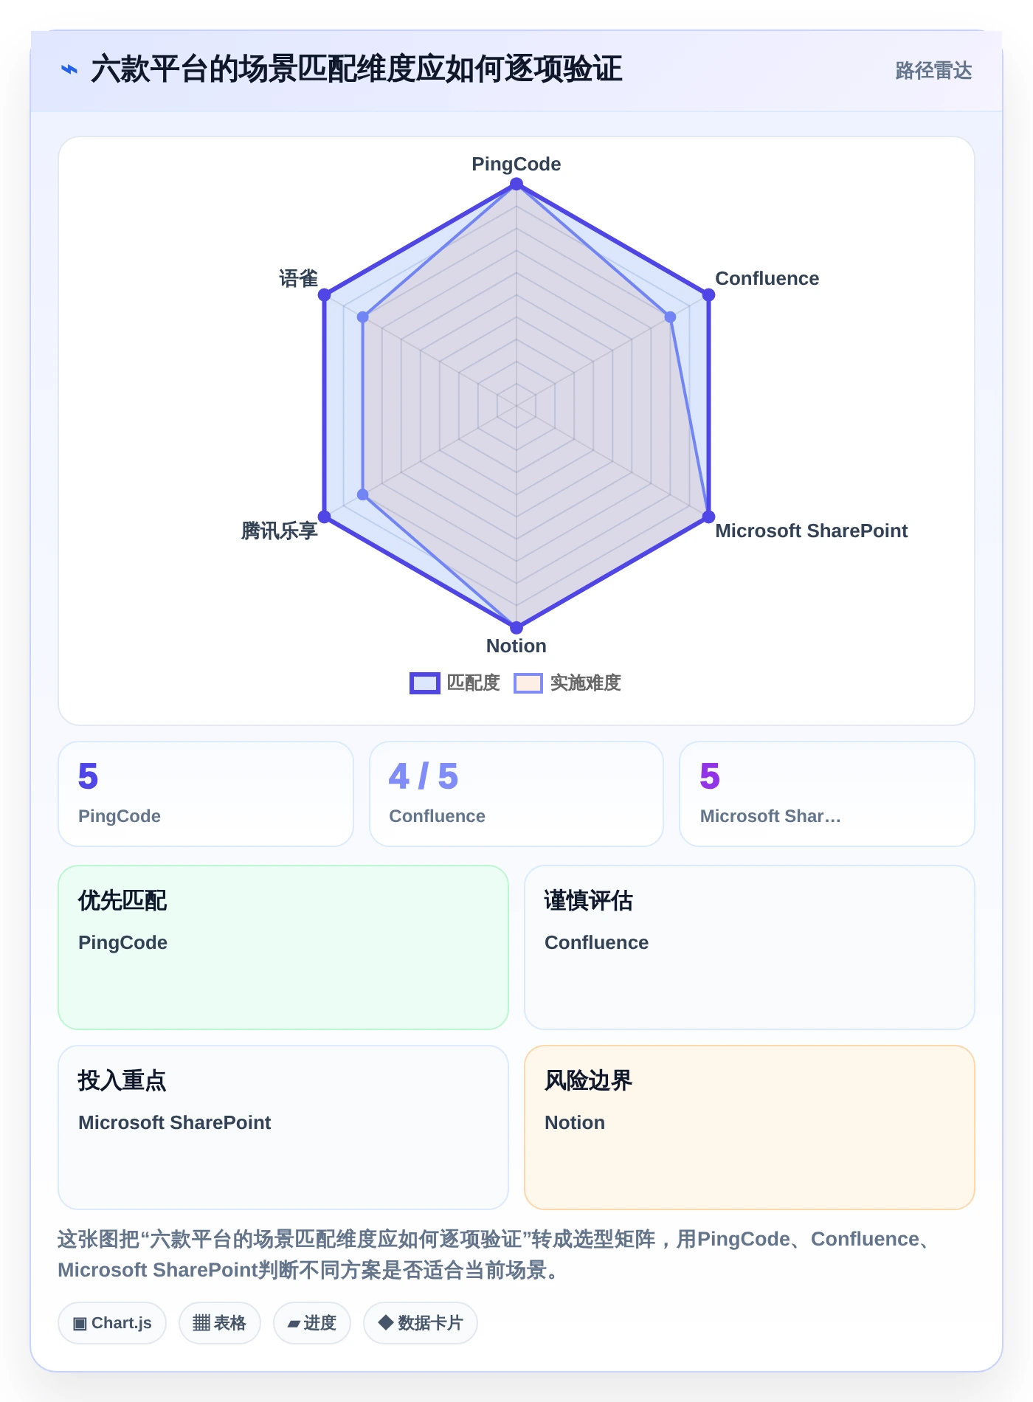Open the PingCode stat card showing 5
The image size is (1033, 1402).
point(206,794)
